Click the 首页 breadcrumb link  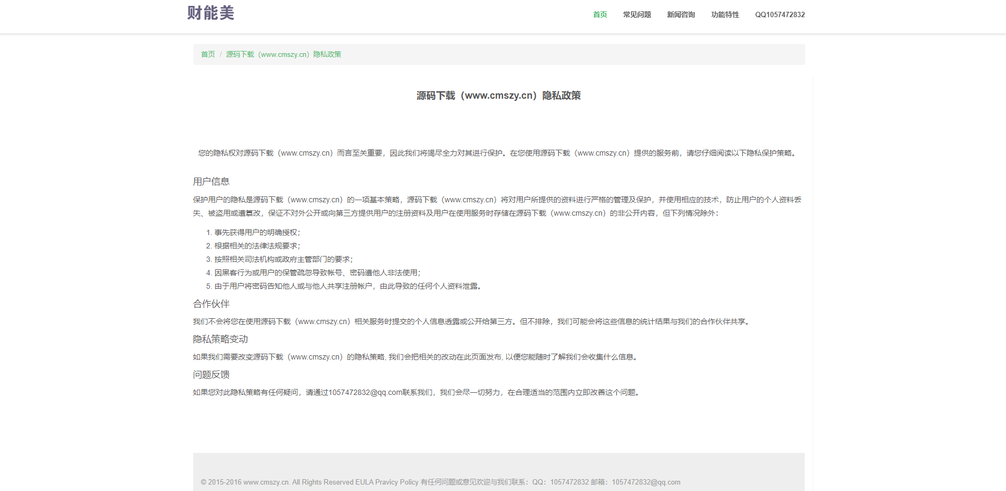point(208,54)
